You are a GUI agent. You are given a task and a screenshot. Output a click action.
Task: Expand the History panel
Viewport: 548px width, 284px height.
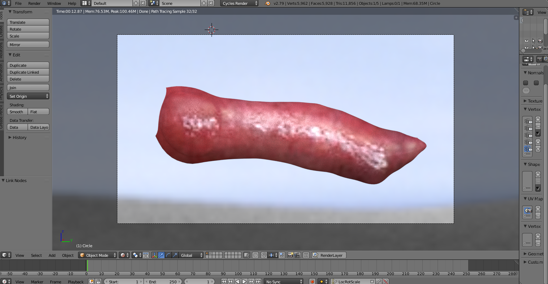(x=19, y=138)
